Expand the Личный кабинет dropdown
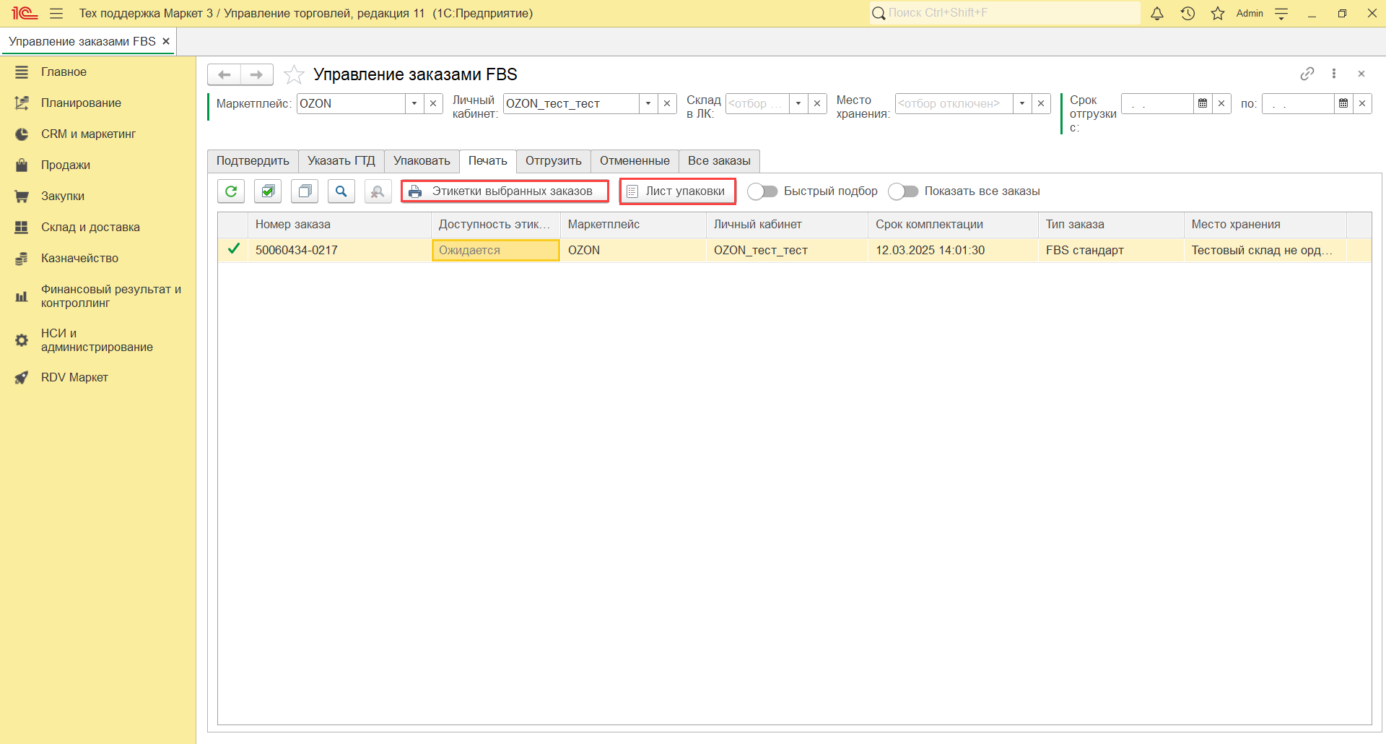 click(648, 104)
